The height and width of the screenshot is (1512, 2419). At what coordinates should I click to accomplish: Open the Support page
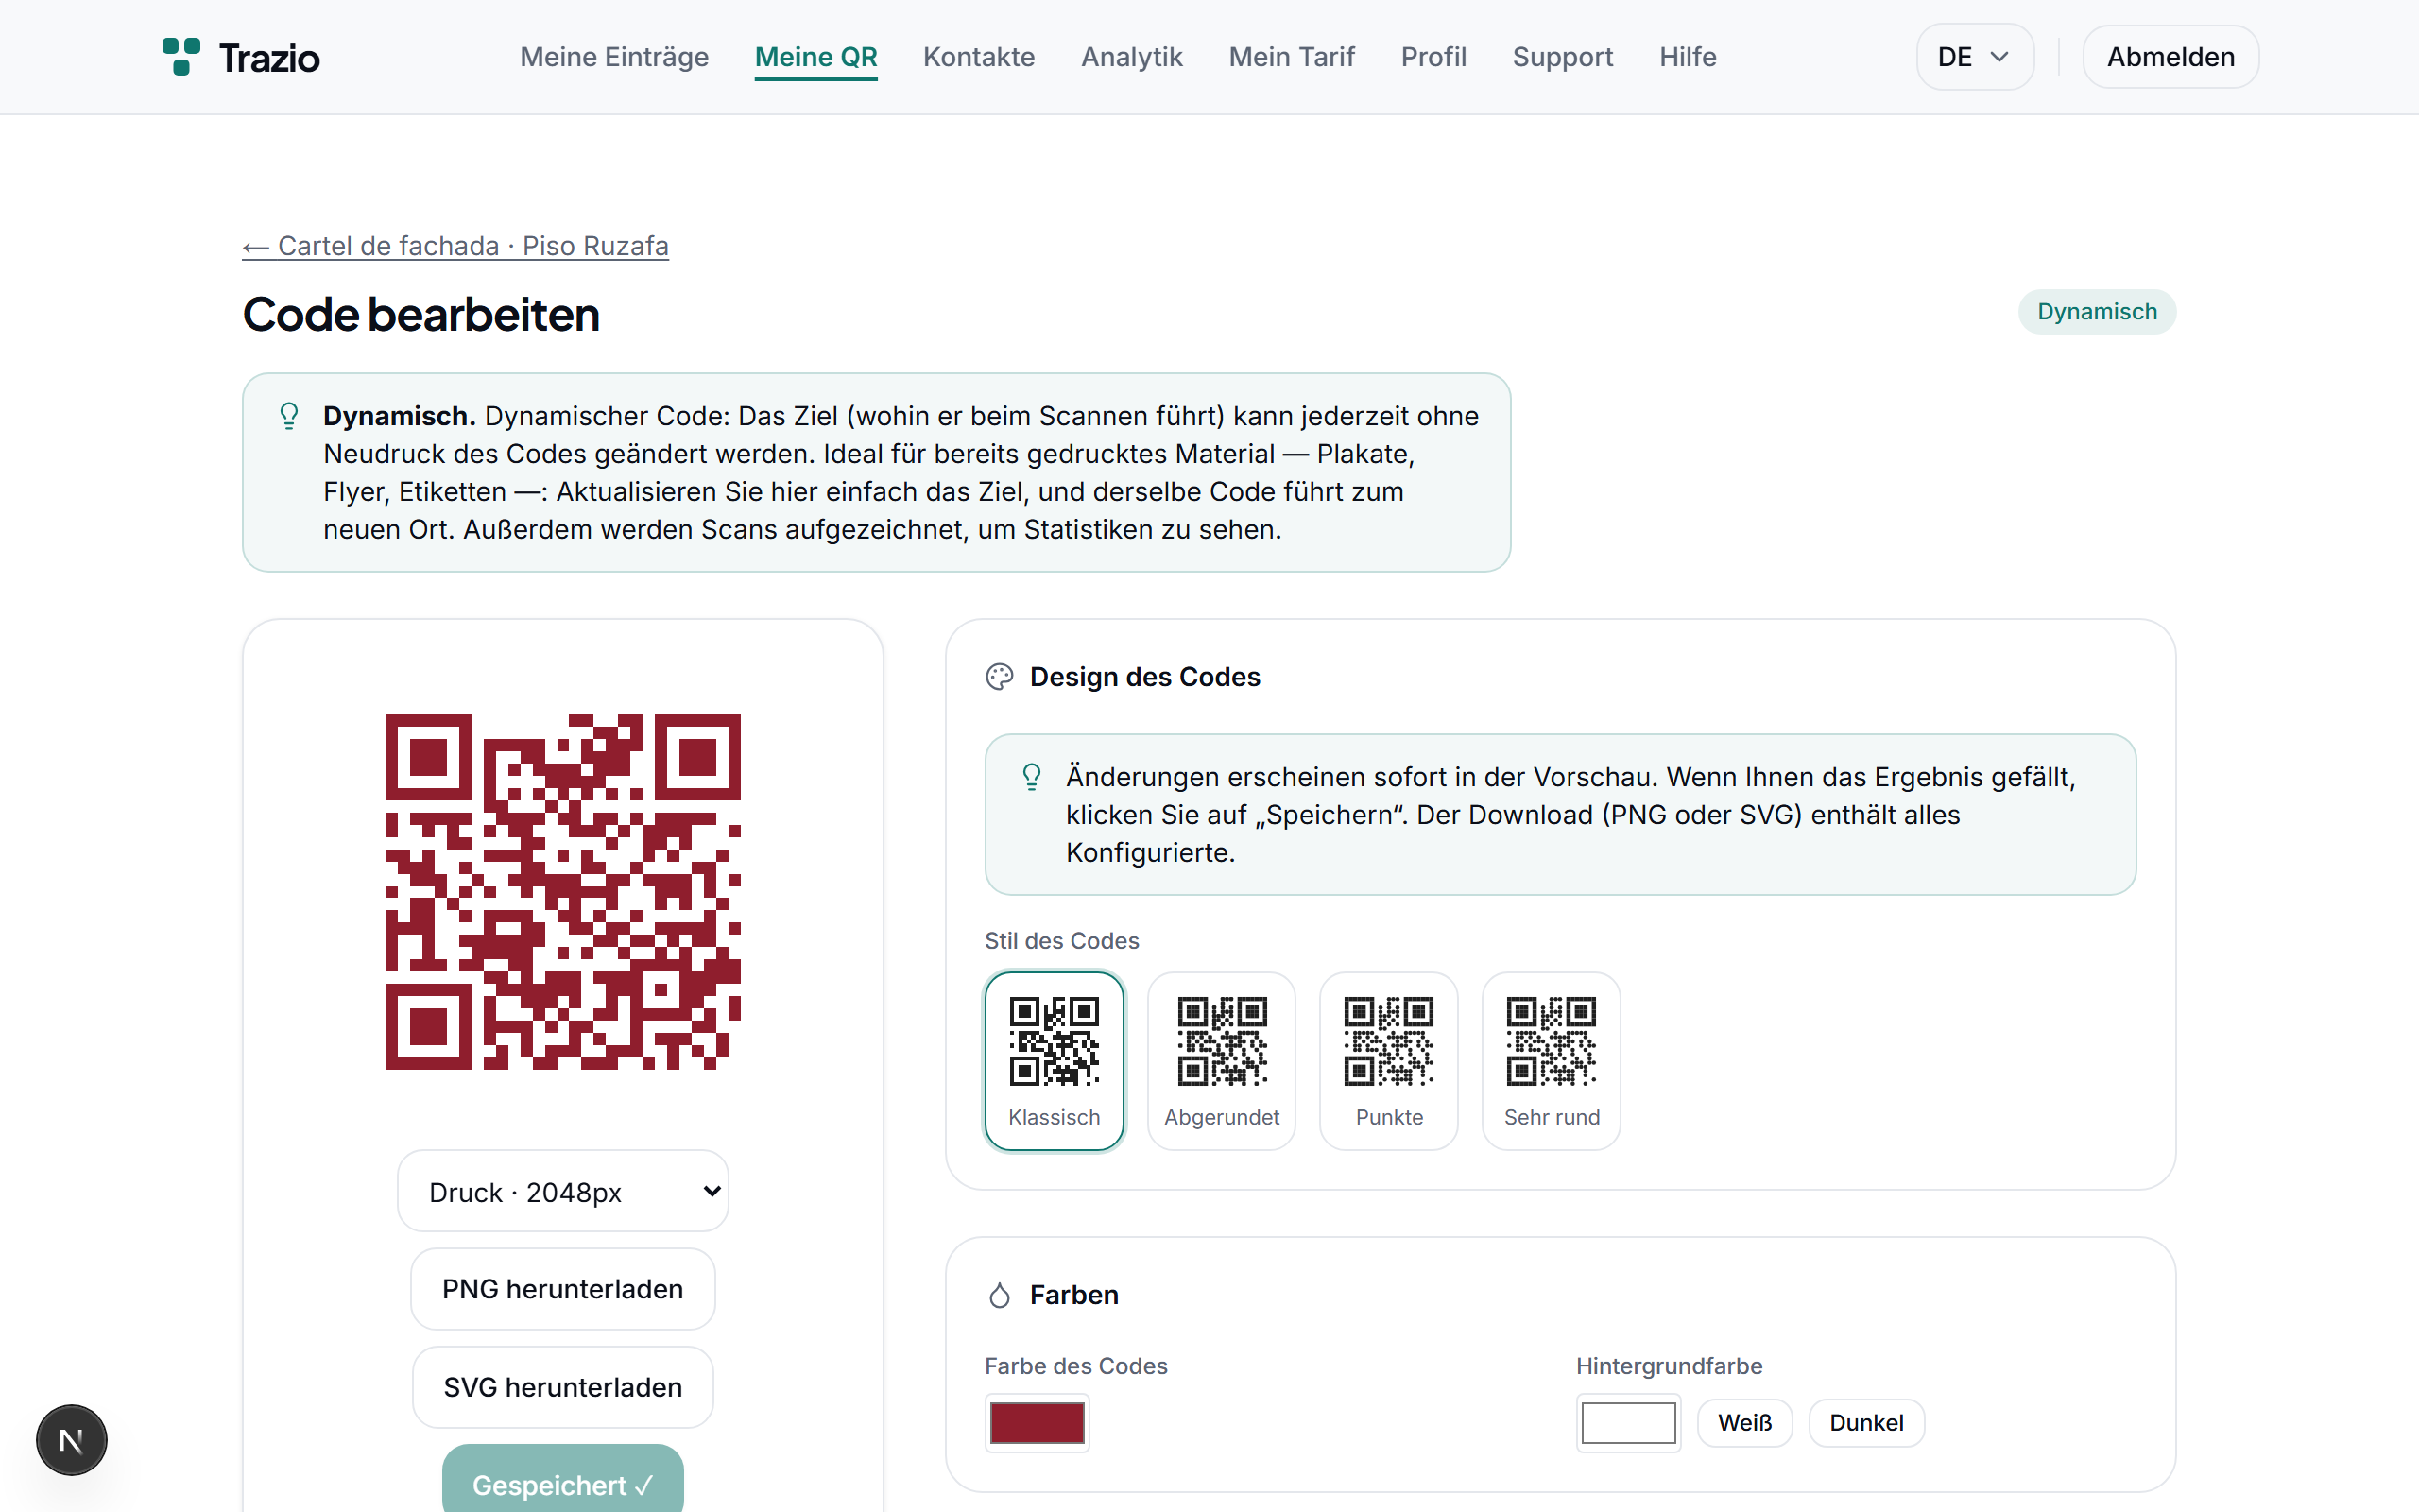(x=1562, y=57)
